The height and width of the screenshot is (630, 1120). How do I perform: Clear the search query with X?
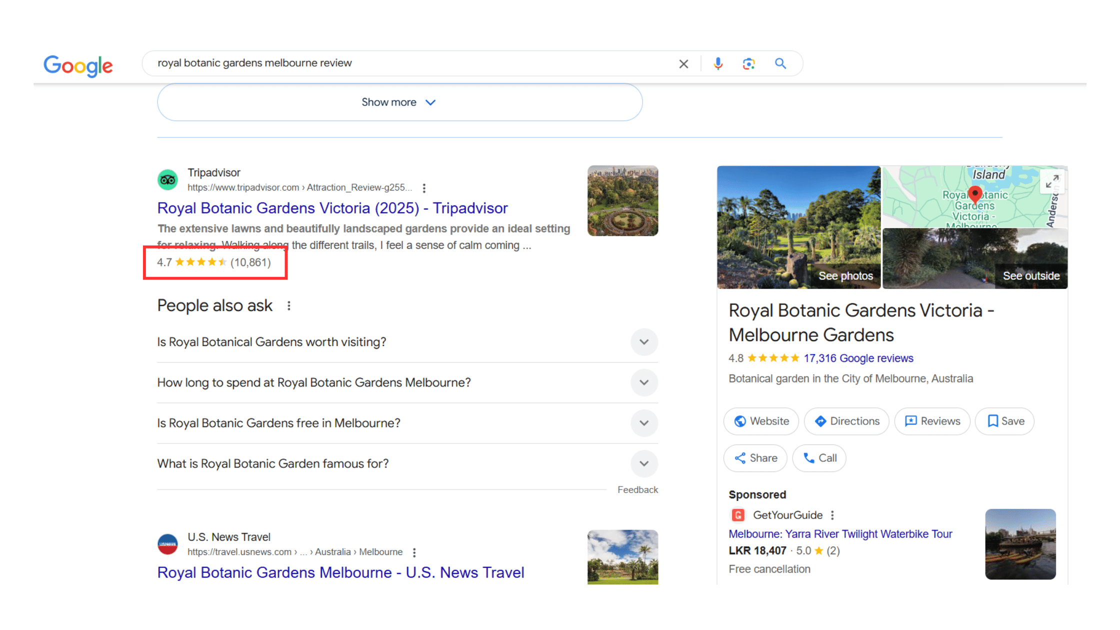683,64
